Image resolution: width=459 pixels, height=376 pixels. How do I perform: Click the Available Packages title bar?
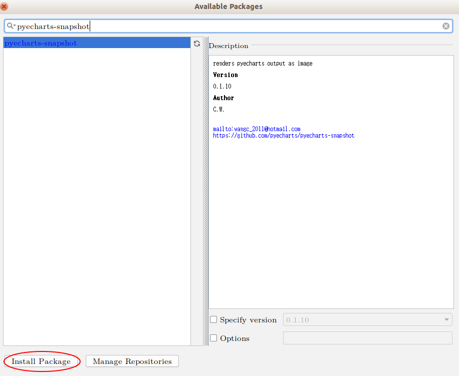(x=228, y=7)
